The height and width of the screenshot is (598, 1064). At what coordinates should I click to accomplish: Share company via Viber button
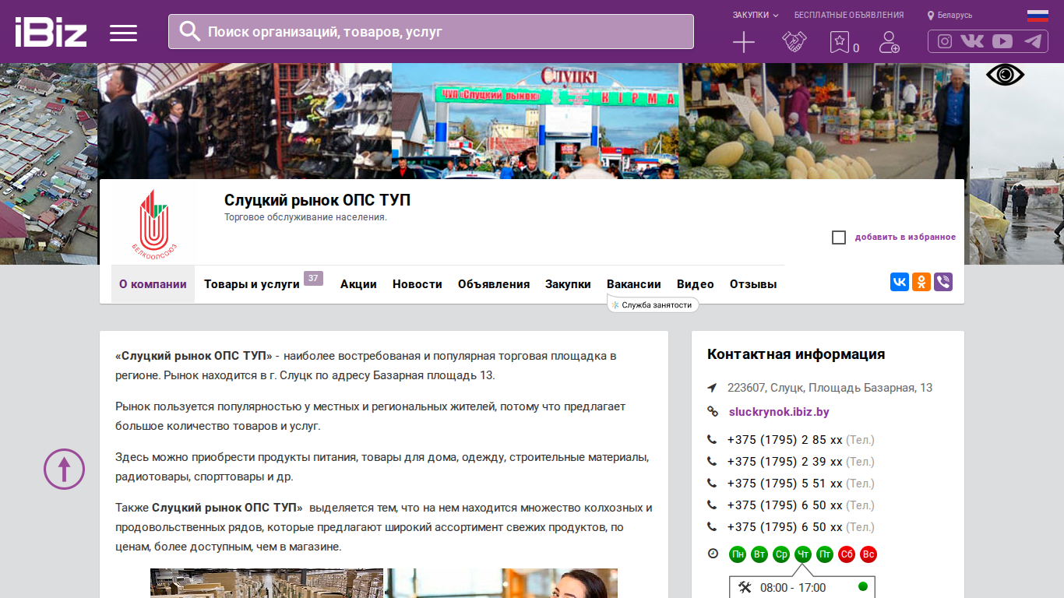coord(943,282)
